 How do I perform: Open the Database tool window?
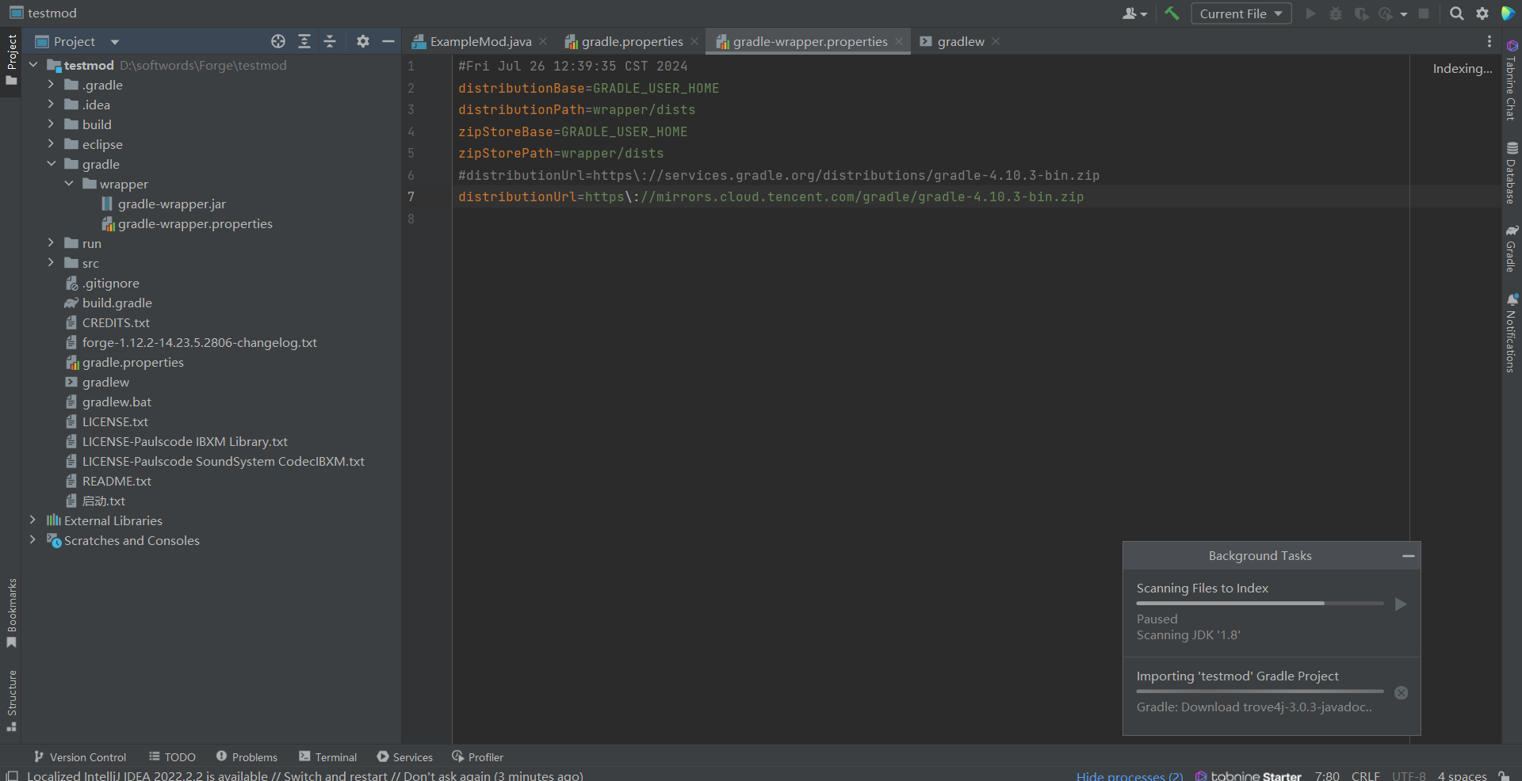tap(1512, 173)
